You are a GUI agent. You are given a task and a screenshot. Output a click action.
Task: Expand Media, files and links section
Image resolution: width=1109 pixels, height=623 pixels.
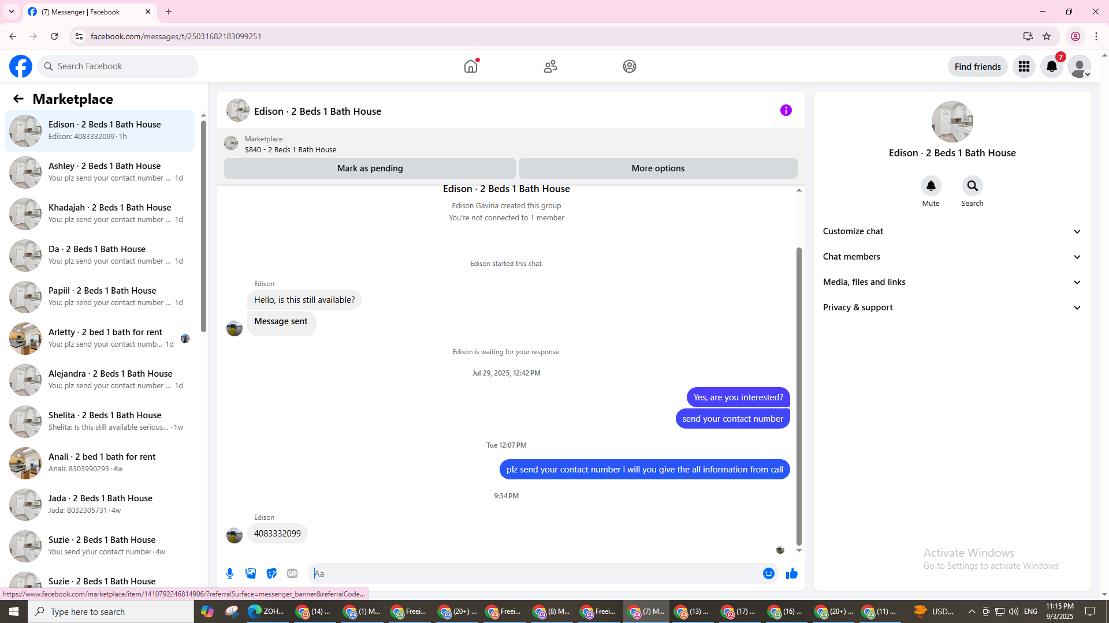[x=952, y=282]
